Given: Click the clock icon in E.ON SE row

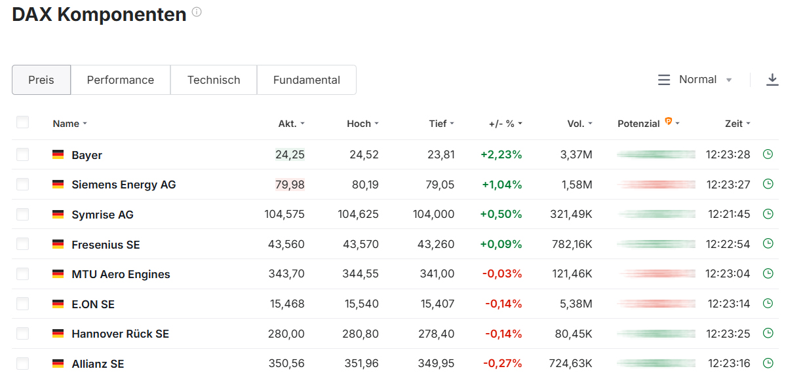Looking at the screenshot, I should [768, 304].
